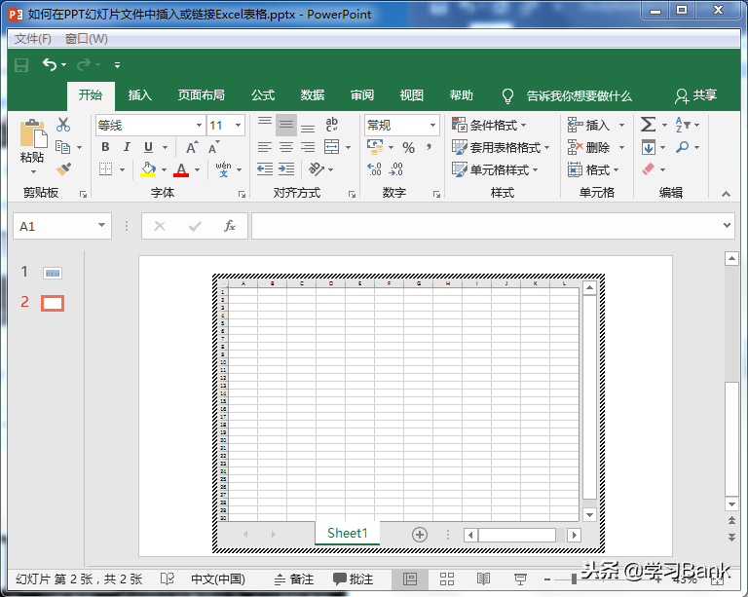Click the Cut scissors icon
748x597 pixels.
click(63, 125)
